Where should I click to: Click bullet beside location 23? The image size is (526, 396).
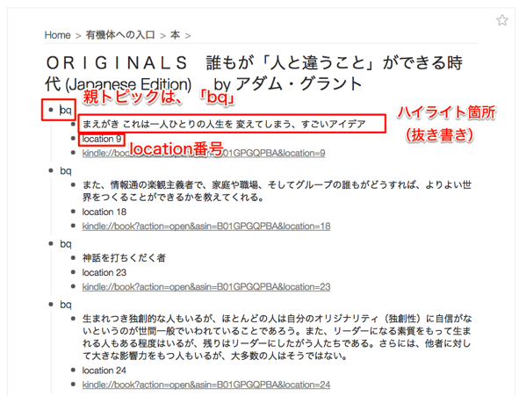click(x=74, y=272)
